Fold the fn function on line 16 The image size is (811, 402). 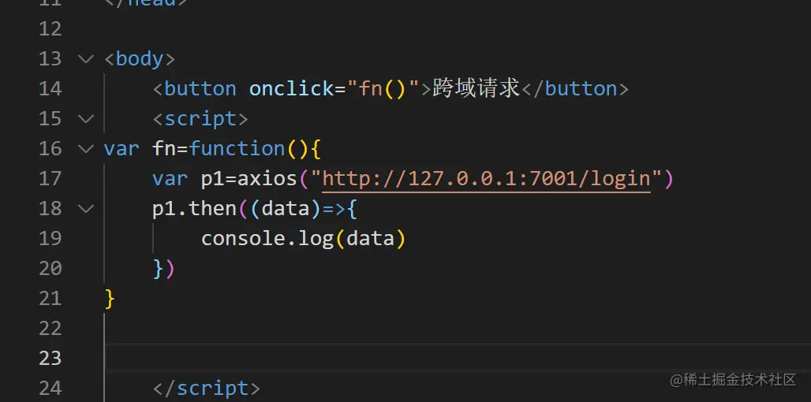point(85,148)
